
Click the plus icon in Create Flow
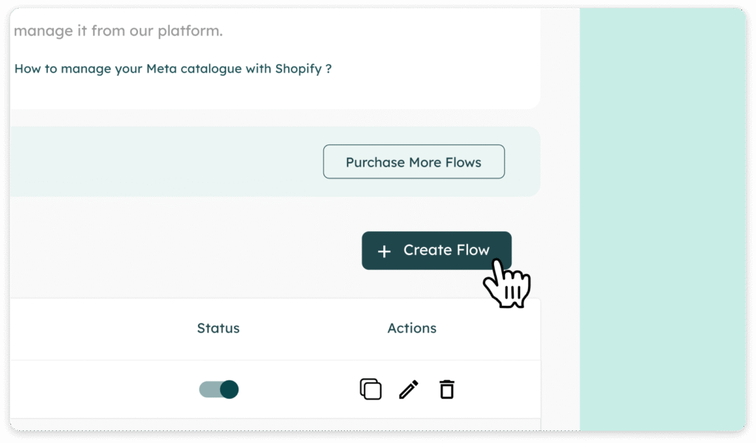click(384, 251)
